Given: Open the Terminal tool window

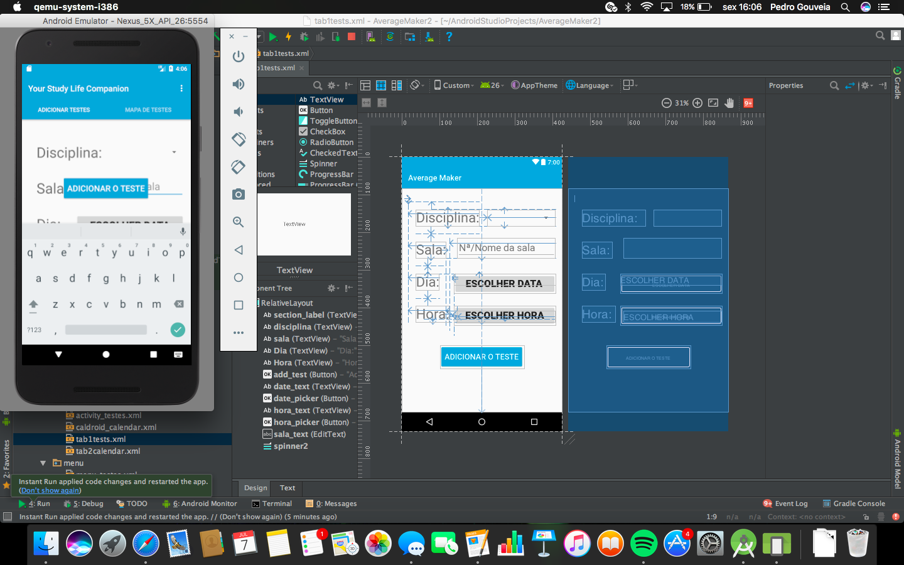Looking at the screenshot, I should (x=272, y=503).
